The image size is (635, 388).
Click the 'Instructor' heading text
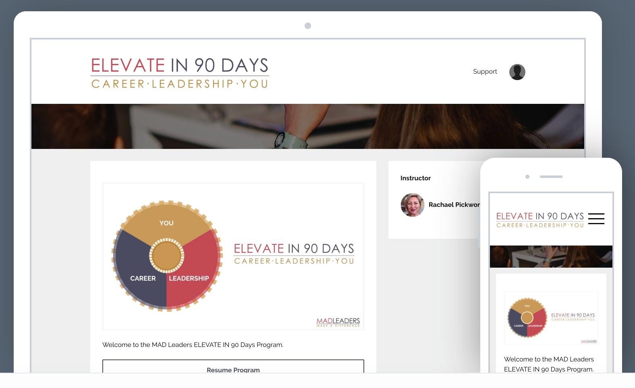tap(415, 178)
